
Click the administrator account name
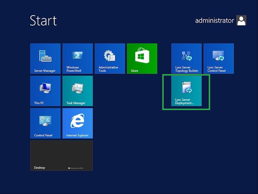coord(214,20)
